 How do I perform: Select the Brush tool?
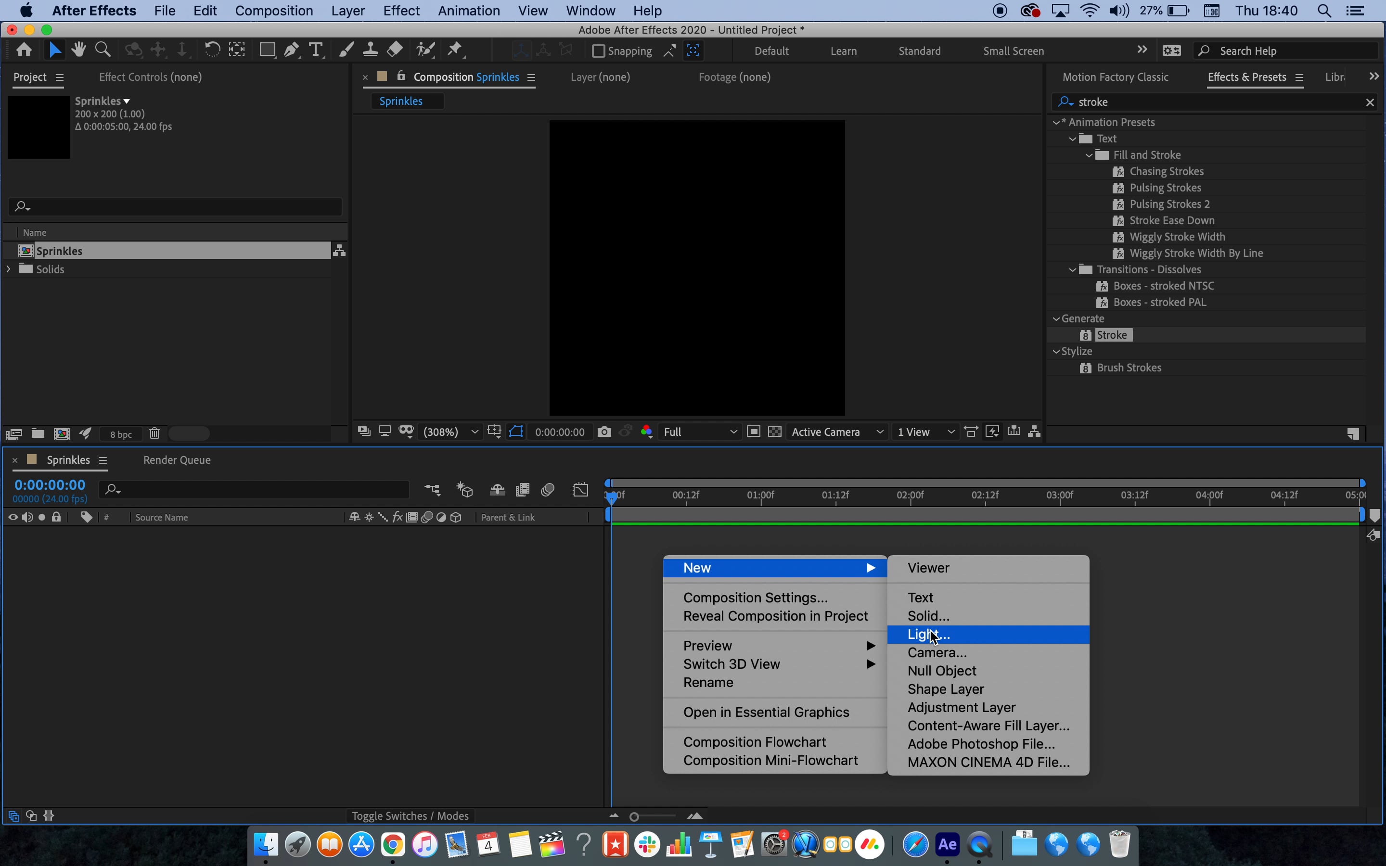346,51
